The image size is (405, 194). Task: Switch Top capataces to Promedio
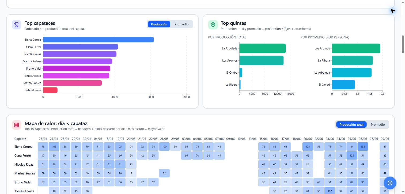click(x=181, y=24)
